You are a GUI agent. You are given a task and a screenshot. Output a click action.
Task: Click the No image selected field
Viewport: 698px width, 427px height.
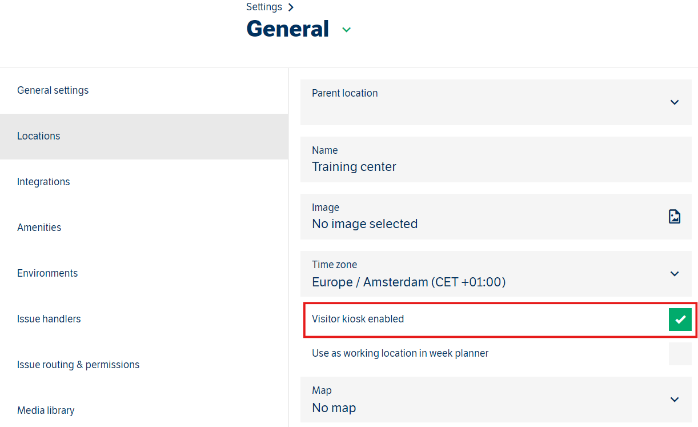pyautogui.click(x=364, y=224)
